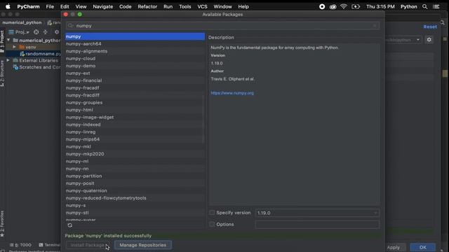Open the VCS menu
The width and height of the screenshot is (449, 252).
point(202,6)
